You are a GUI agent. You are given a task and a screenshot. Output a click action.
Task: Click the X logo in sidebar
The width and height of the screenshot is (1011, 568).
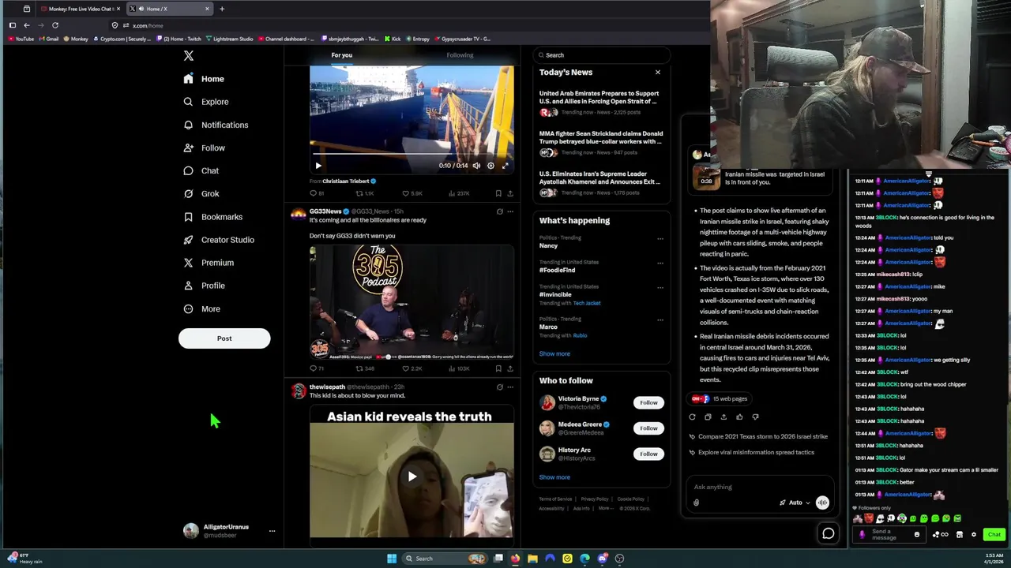188,55
